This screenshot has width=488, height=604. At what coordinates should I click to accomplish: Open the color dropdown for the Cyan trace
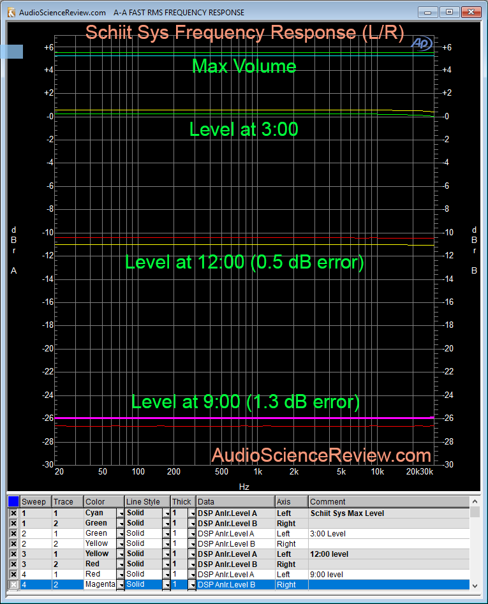click(121, 513)
